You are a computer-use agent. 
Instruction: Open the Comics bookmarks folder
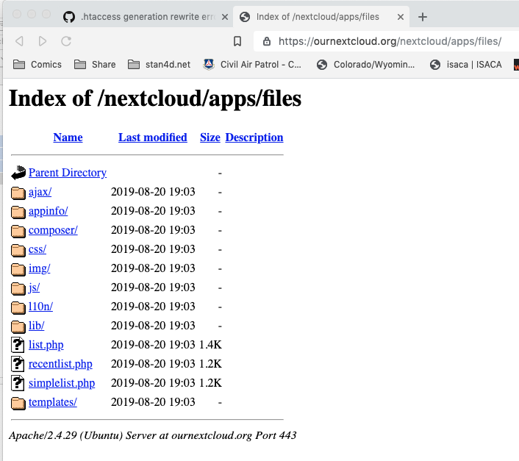point(37,65)
